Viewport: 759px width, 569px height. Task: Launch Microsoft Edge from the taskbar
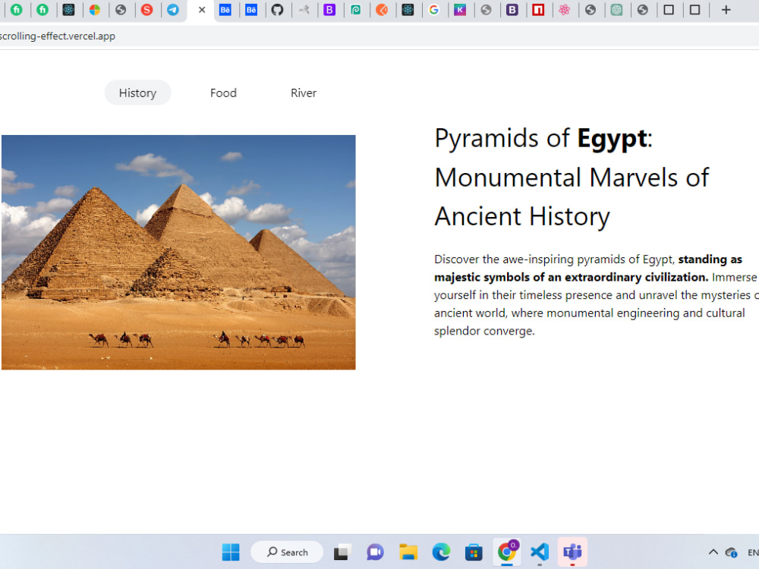click(441, 552)
